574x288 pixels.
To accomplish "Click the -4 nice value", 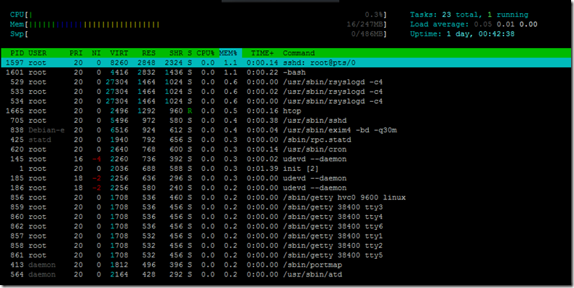I will pos(96,159).
